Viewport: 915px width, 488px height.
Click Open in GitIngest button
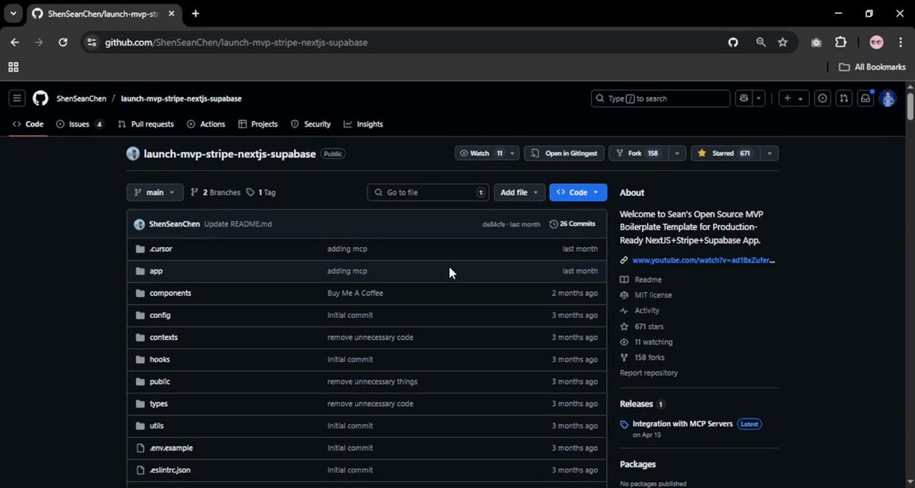click(564, 153)
